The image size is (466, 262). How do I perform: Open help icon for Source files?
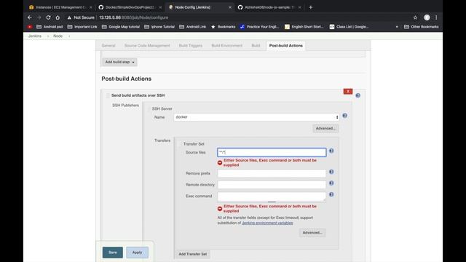pos(331,151)
